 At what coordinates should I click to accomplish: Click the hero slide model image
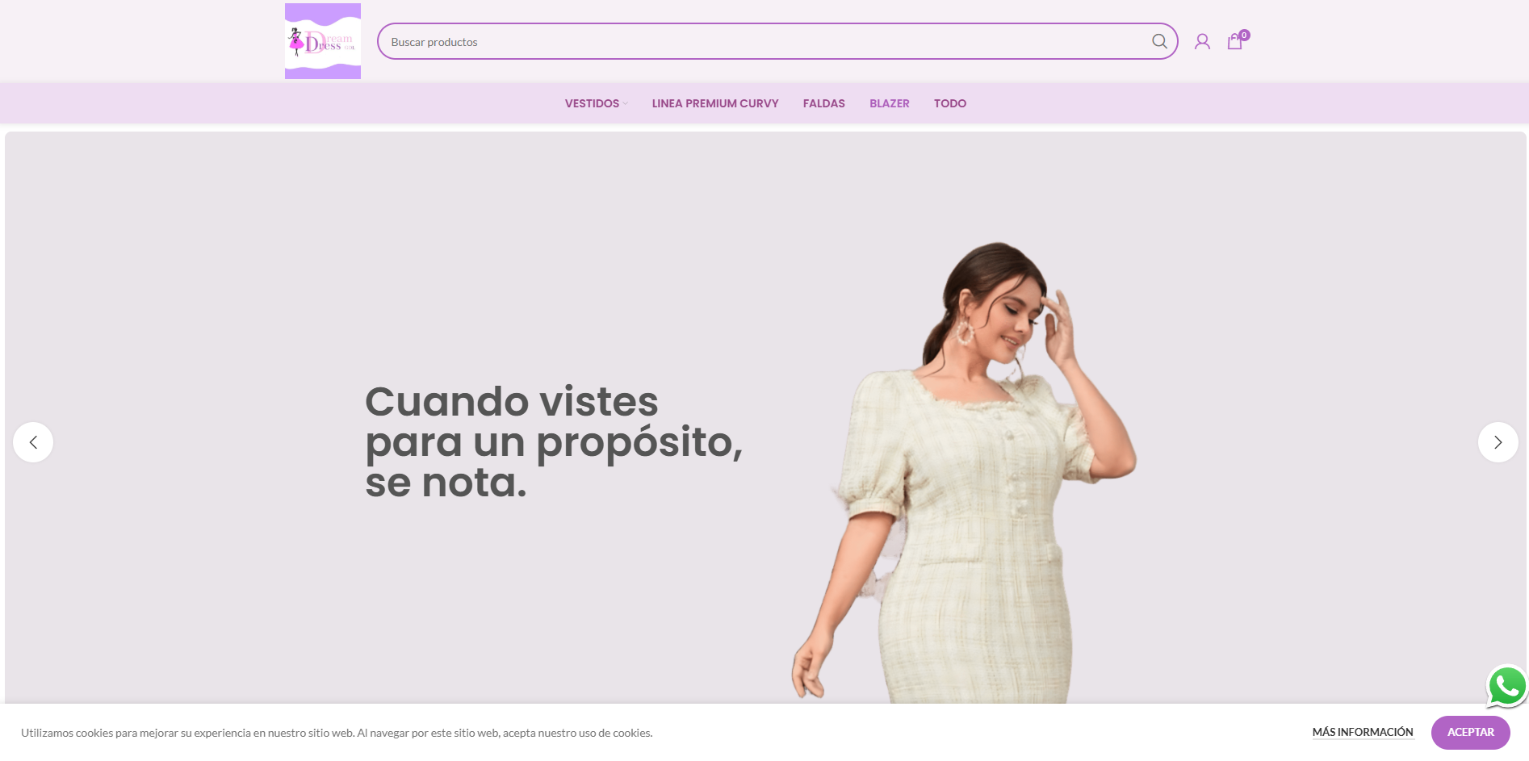(965, 472)
